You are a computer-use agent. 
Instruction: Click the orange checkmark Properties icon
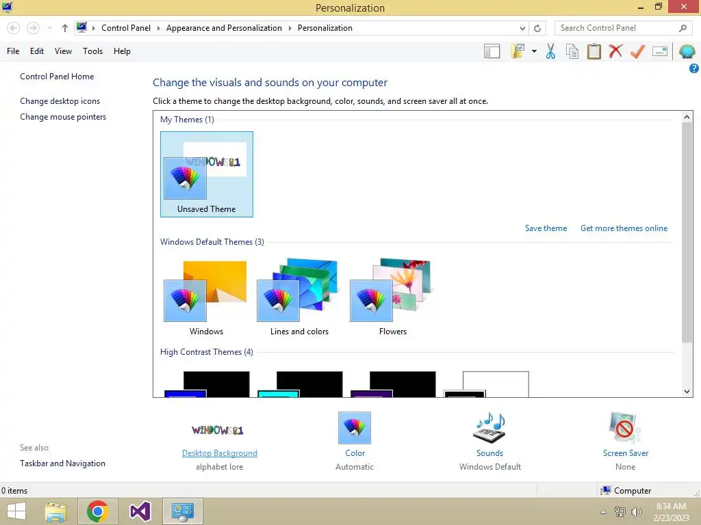coord(637,51)
